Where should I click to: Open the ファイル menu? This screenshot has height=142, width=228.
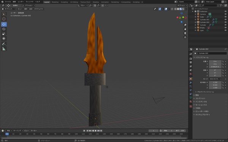pyautogui.click(x=8, y=2)
